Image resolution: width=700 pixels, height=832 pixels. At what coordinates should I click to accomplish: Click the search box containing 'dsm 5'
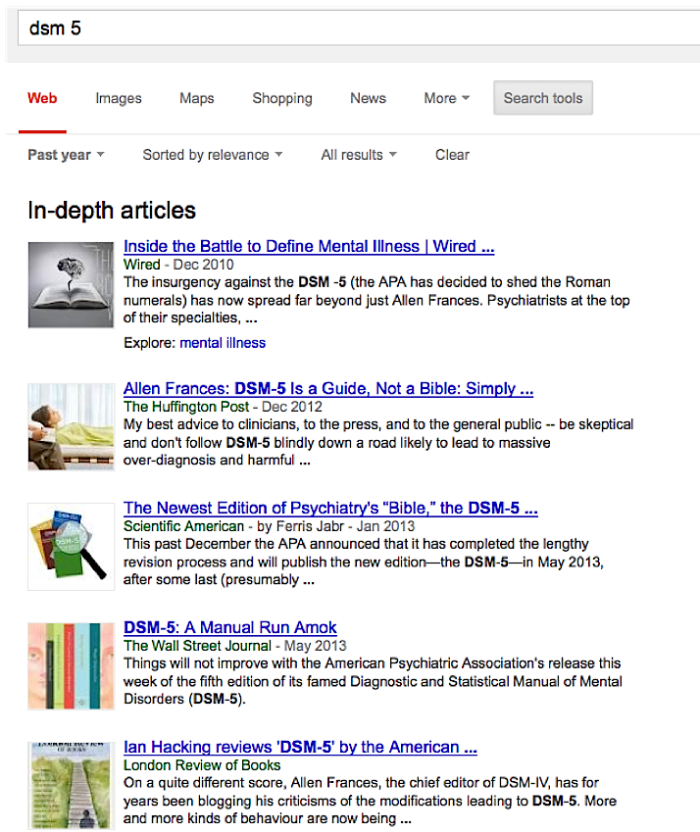[x=359, y=28]
